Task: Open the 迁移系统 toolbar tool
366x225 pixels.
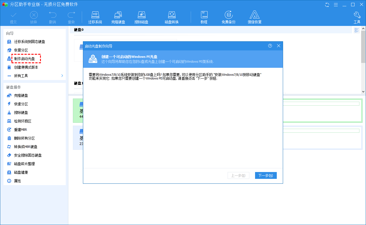Action: (x=95, y=17)
